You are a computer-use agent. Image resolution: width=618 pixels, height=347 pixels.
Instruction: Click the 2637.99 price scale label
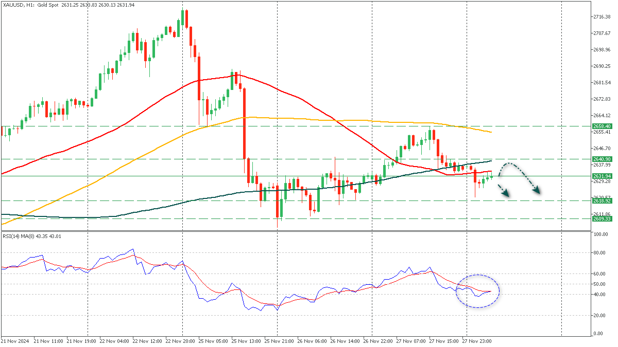click(x=602, y=165)
